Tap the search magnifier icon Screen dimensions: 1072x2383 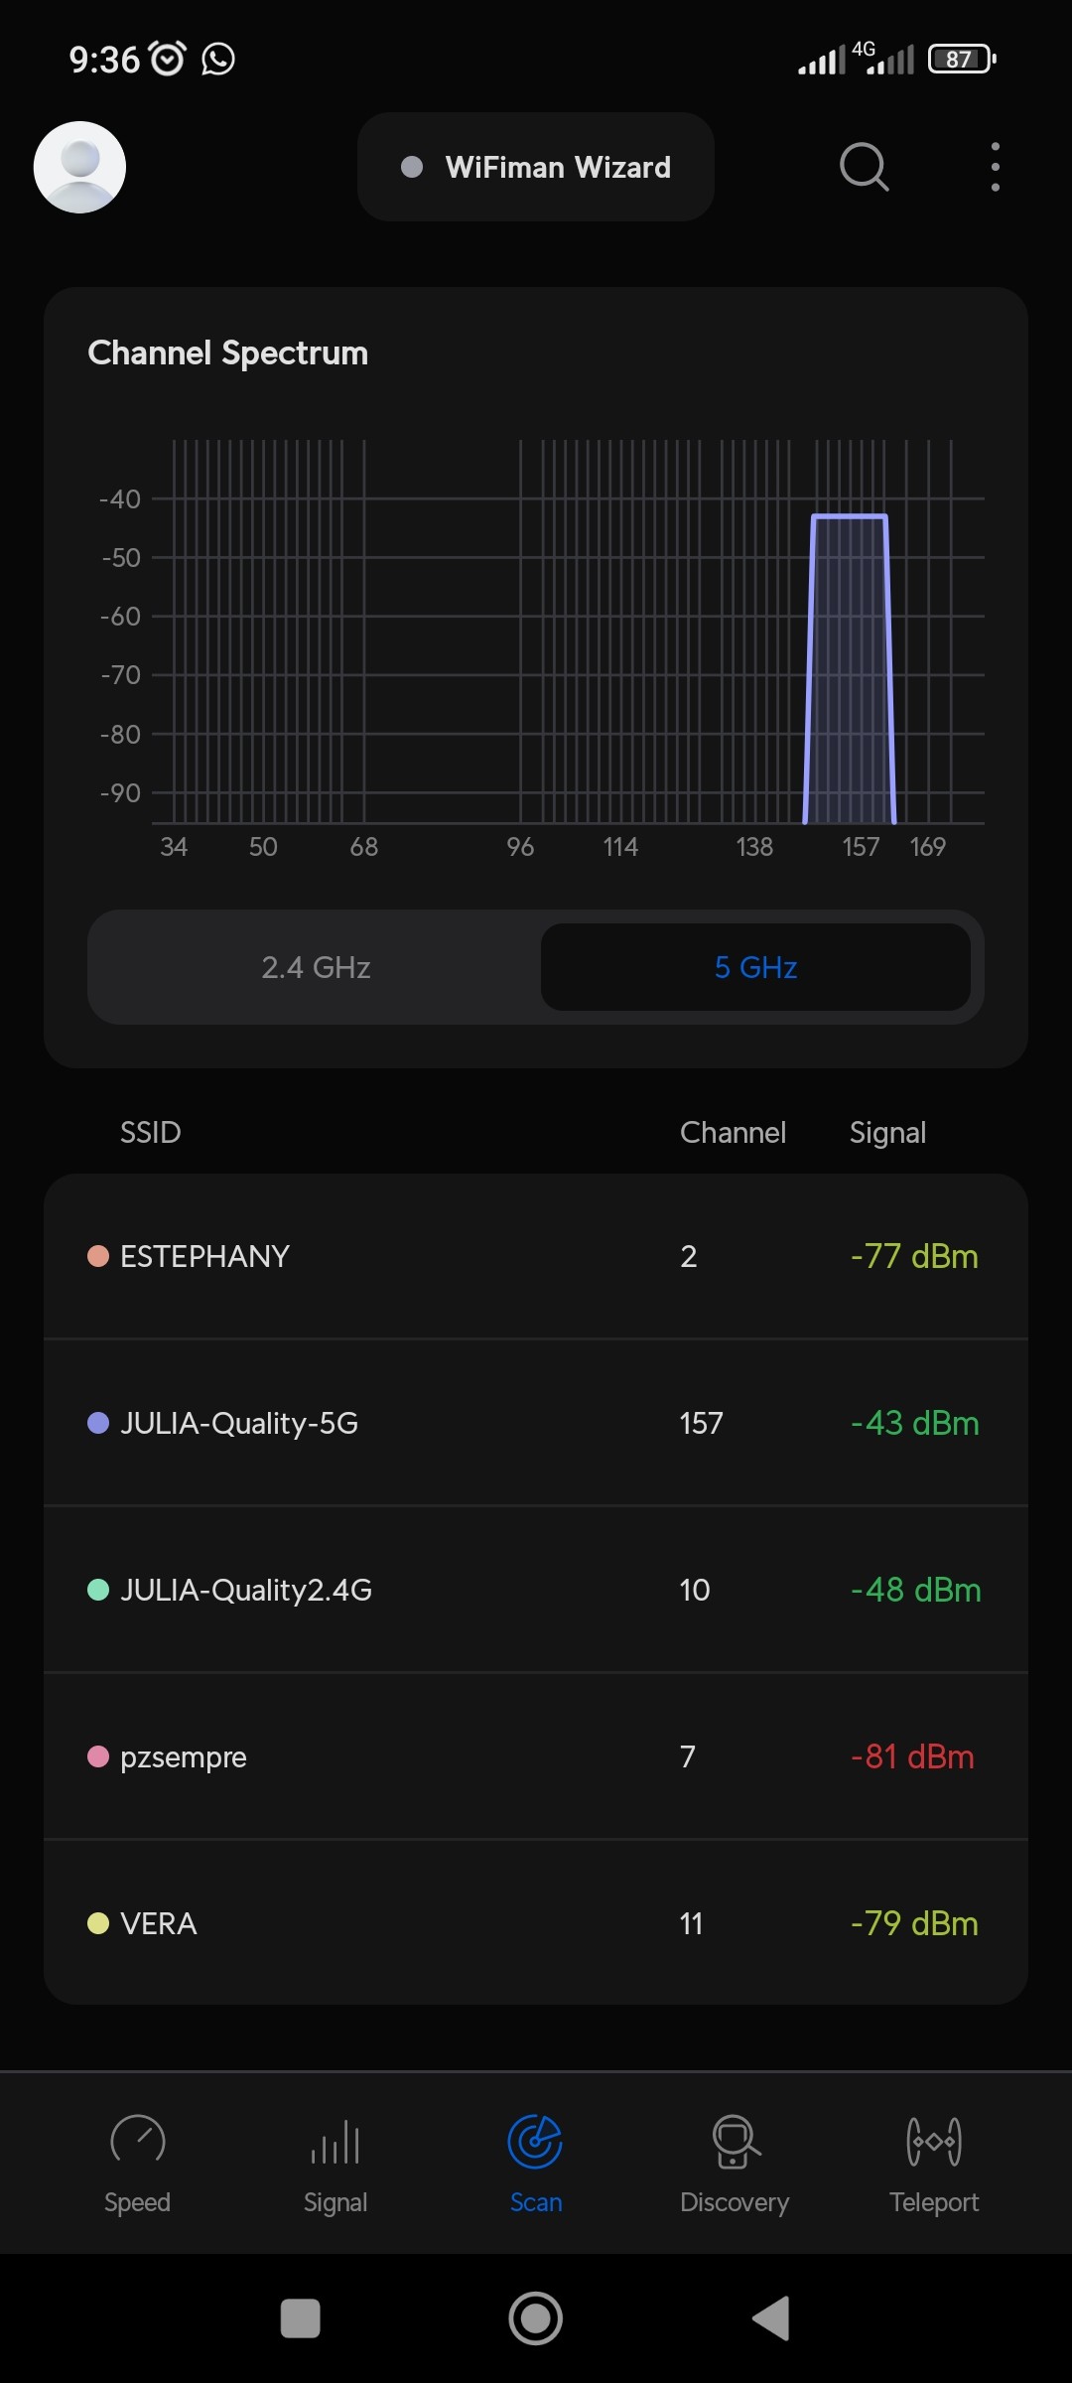pyautogui.click(x=864, y=167)
